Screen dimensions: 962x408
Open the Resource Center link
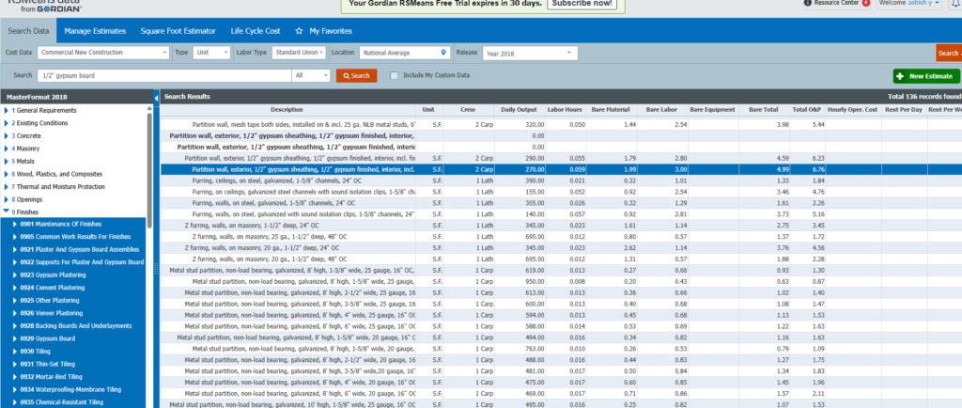click(835, 3)
